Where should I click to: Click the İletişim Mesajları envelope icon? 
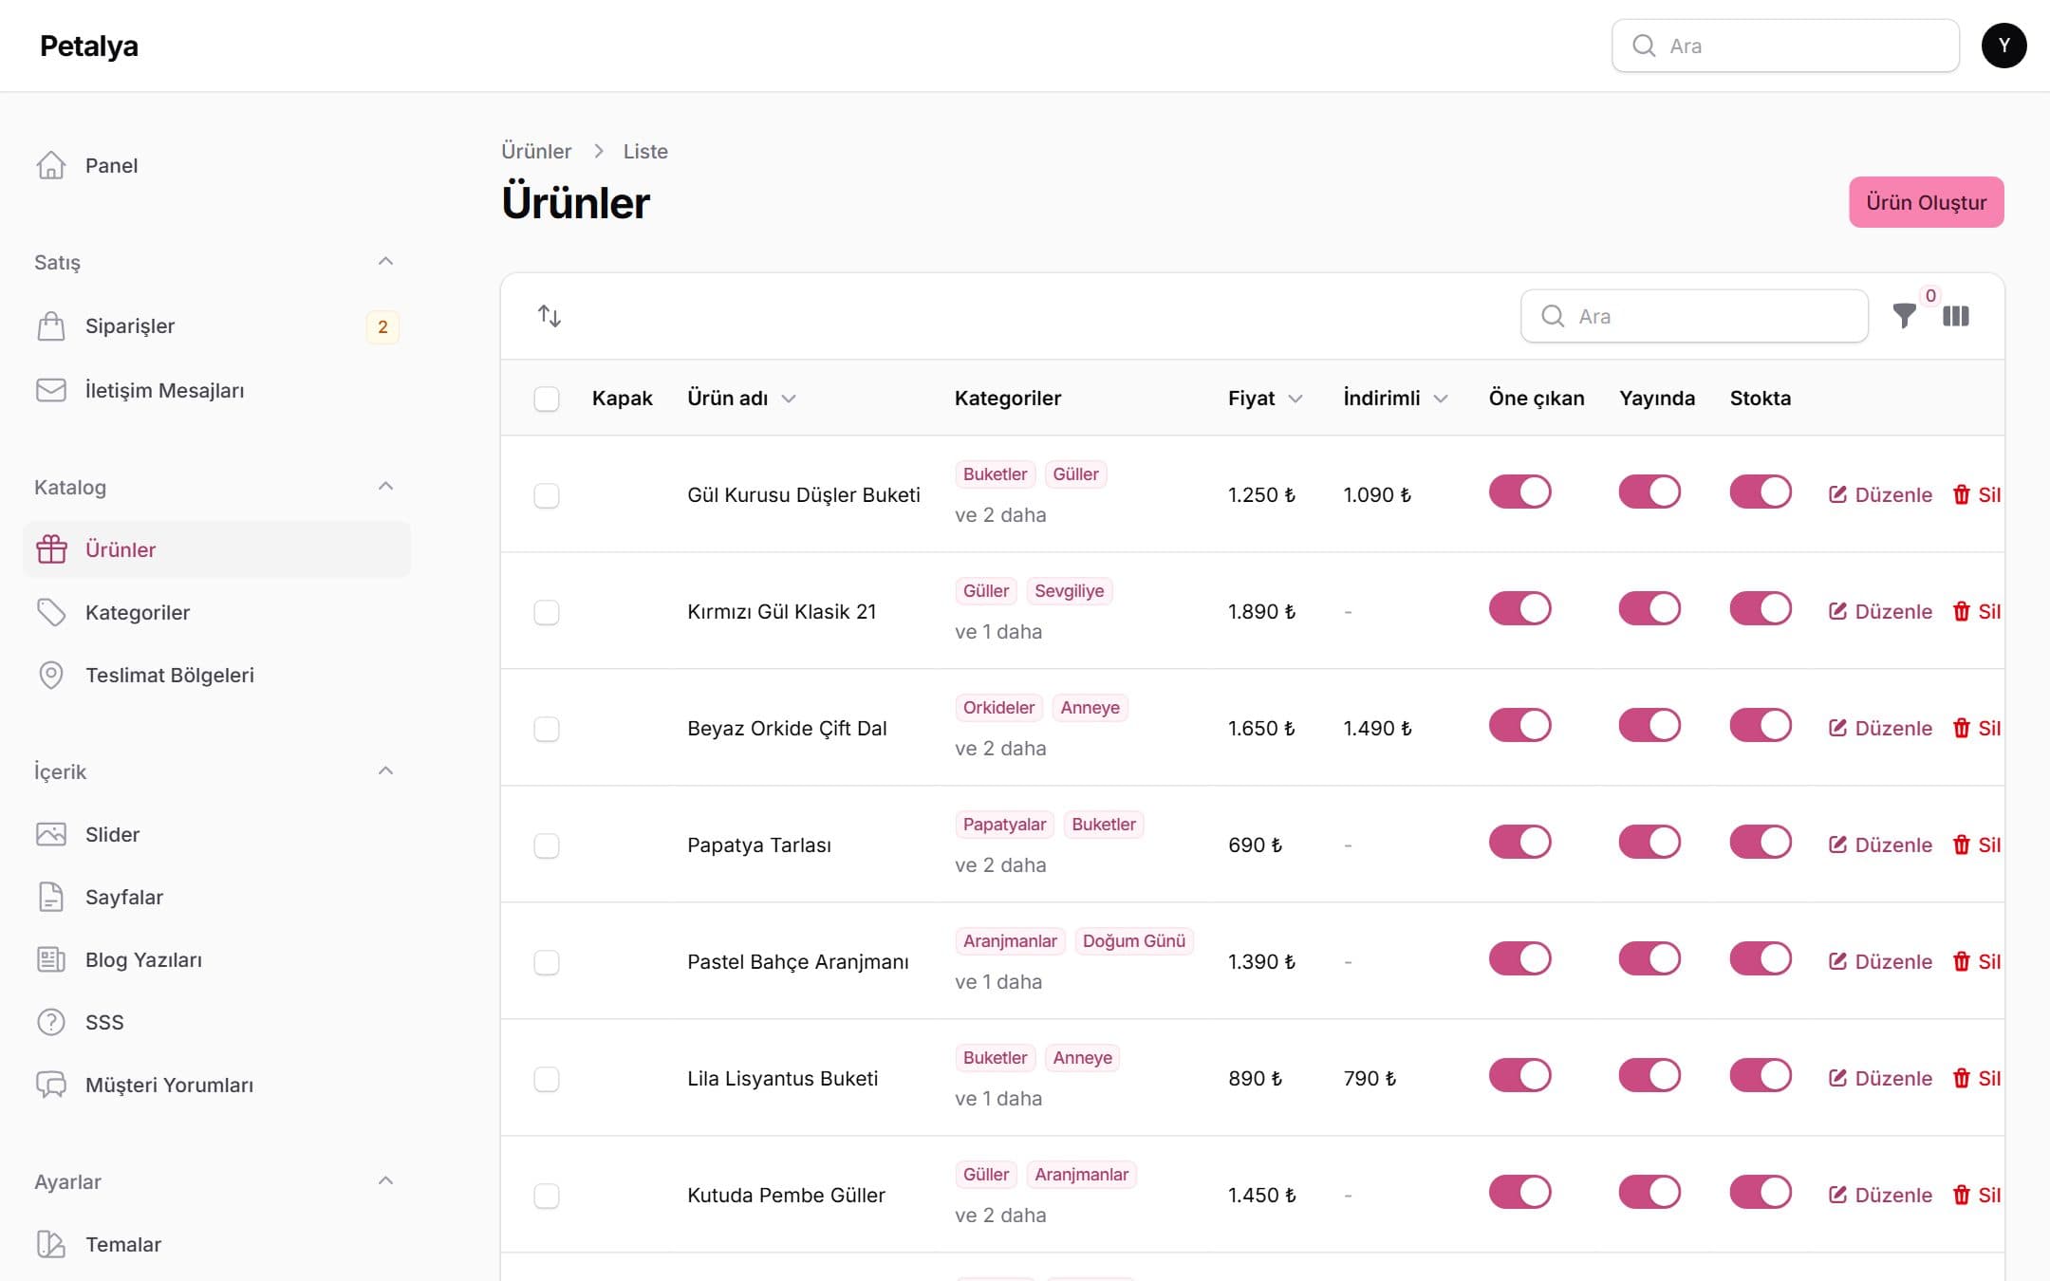click(51, 390)
